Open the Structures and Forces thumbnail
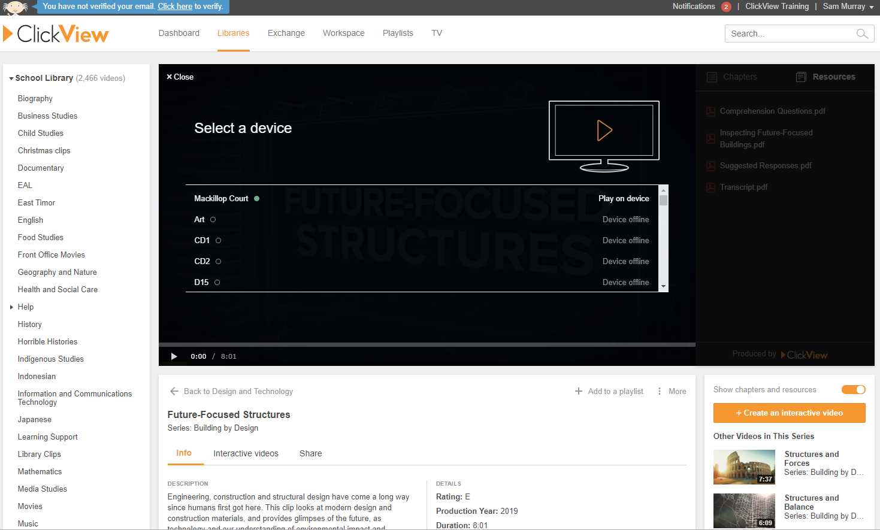Image resolution: width=880 pixels, height=530 pixels. coord(744,467)
